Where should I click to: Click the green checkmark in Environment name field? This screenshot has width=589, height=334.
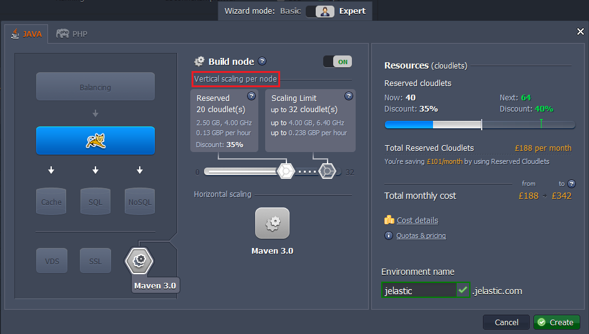(x=463, y=290)
